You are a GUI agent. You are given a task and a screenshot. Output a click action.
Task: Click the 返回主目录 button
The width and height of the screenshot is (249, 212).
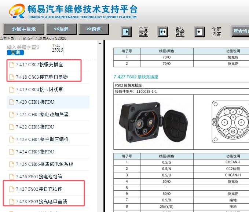24,29
